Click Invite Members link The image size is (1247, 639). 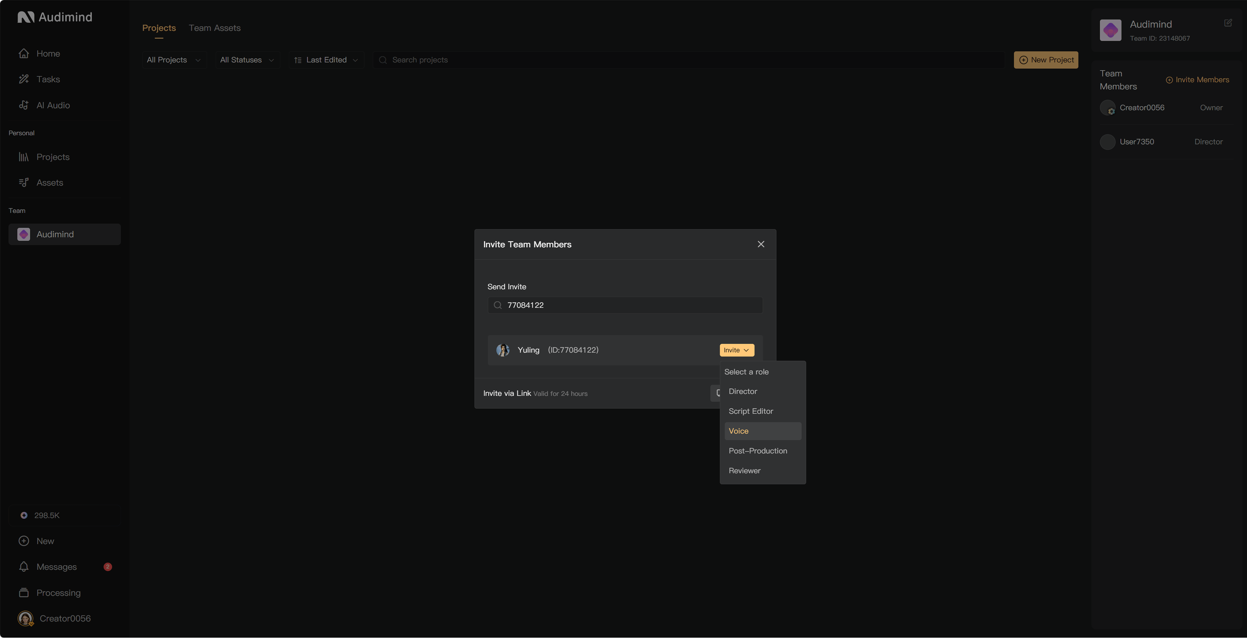tap(1197, 80)
